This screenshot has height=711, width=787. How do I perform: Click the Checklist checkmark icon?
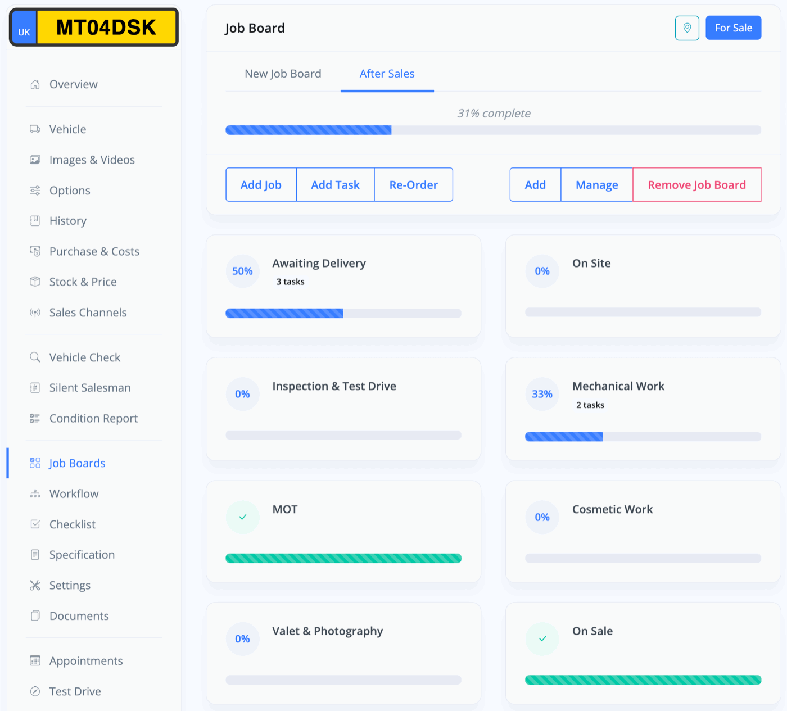pyautogui.click(x=35, y=524)
